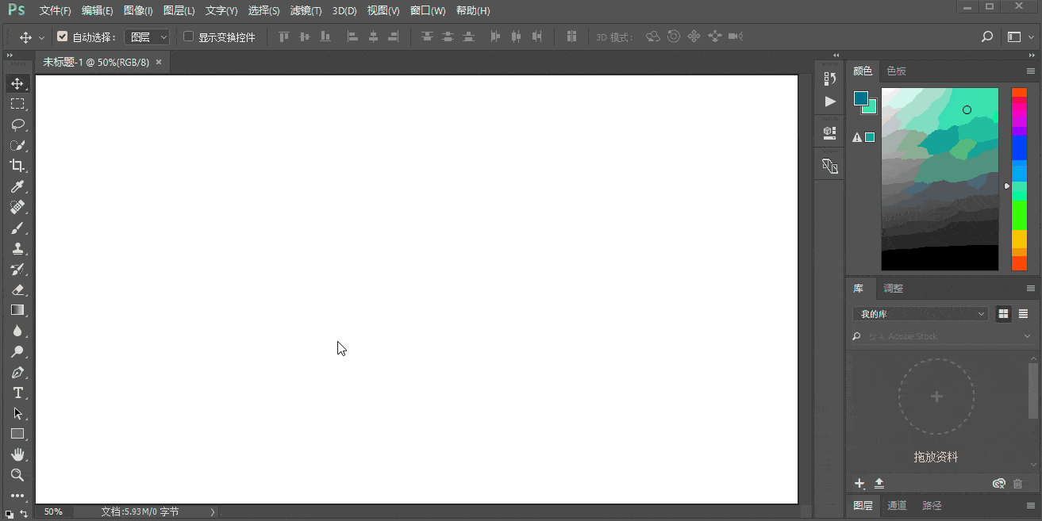Select the Rectangle shape tool
1042x521 pixels.
click(x=17, y=434)
